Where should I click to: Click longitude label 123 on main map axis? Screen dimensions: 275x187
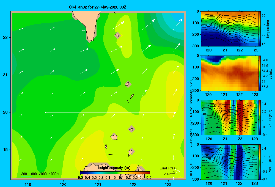[168, 184]
